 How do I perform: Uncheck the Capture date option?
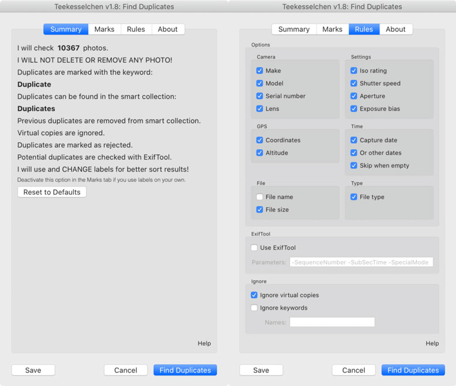click(x=354, y=140)
